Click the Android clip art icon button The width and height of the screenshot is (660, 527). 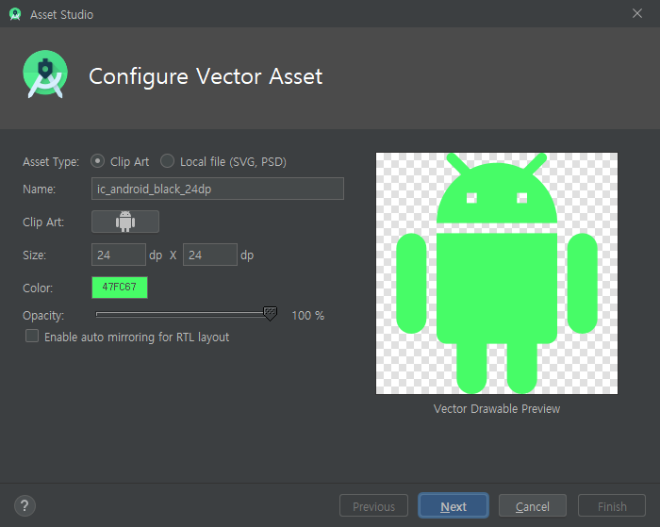coord(125,222)
